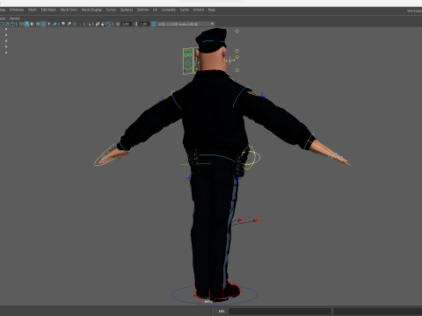Click the MEL command line input
Screen dimensions: 422x316
click(x=280, y=311)
